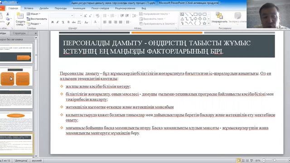Toggle Bold (Ж) formatting
The height and width of the screenshot is (163, 290).
53,22
